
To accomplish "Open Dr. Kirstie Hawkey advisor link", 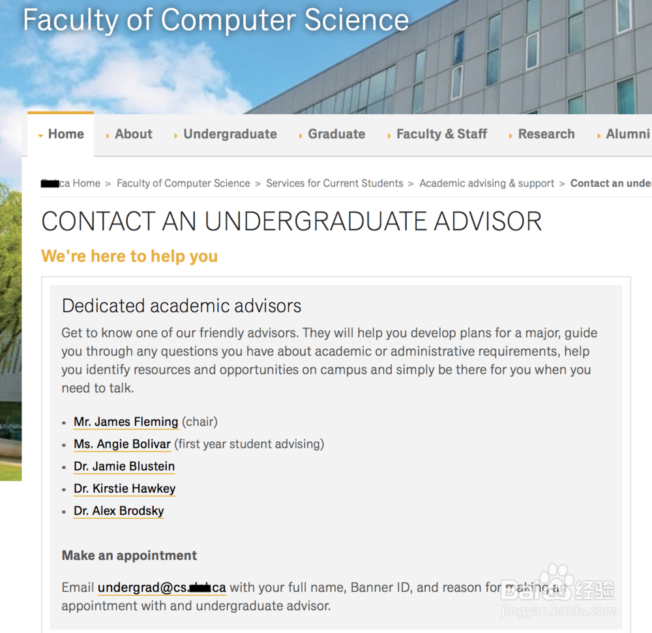I will click(125, 489).
